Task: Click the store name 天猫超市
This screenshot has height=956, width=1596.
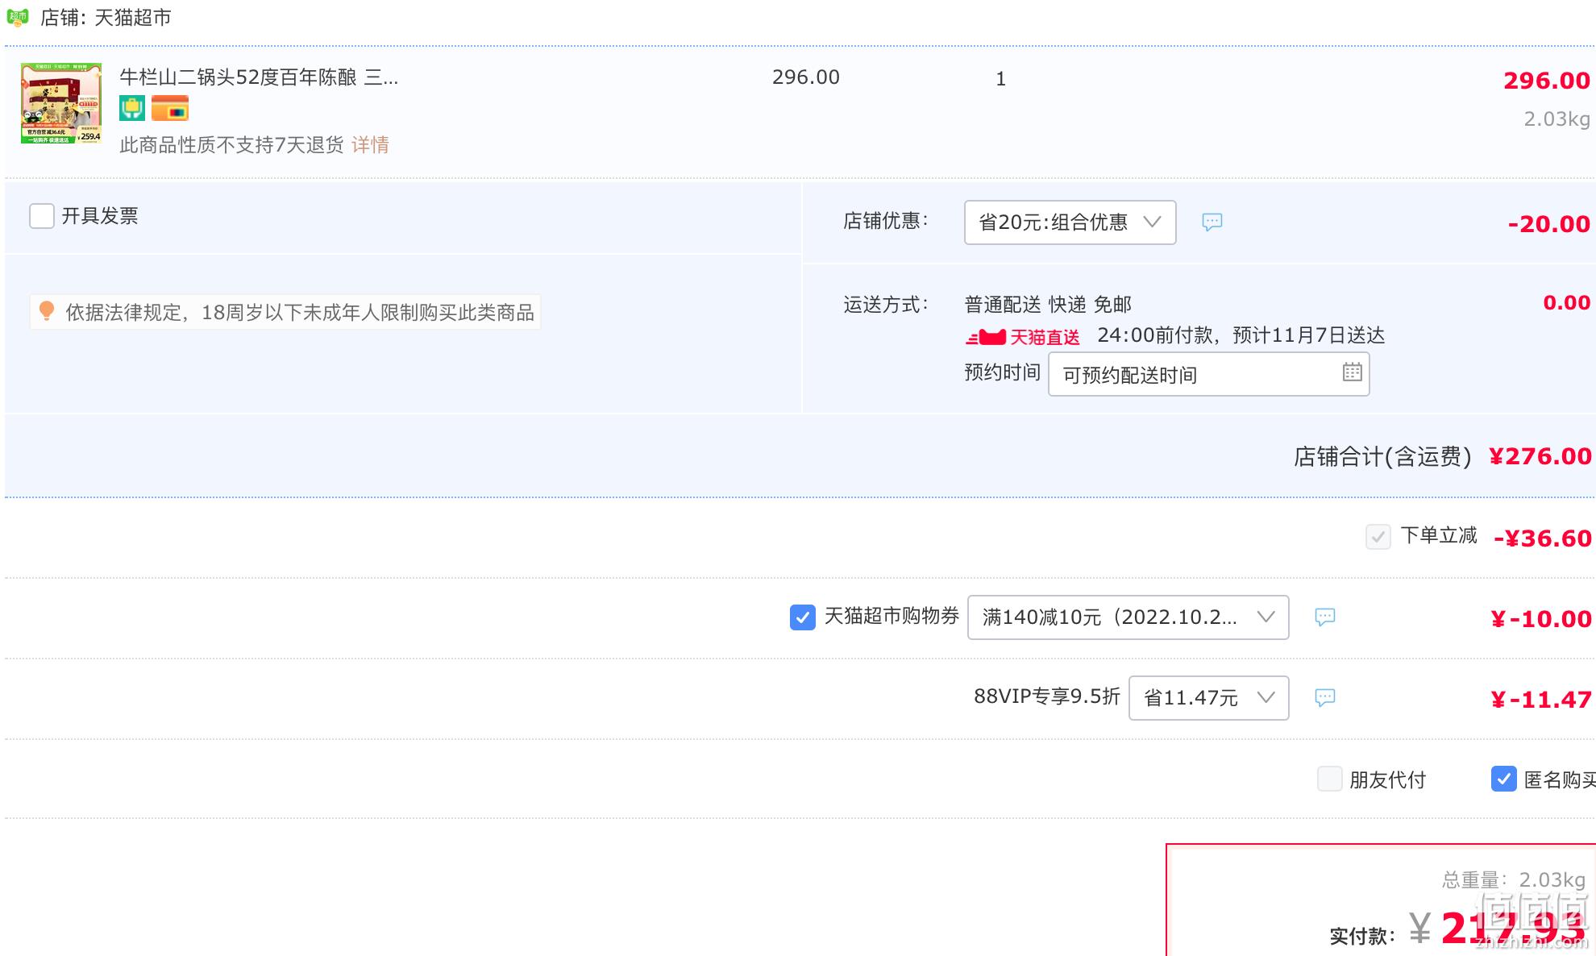Action: pyautogui.click(x=133, y=18)
